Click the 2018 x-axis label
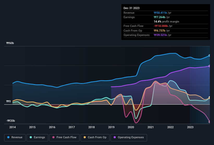 tap(91, 127)
